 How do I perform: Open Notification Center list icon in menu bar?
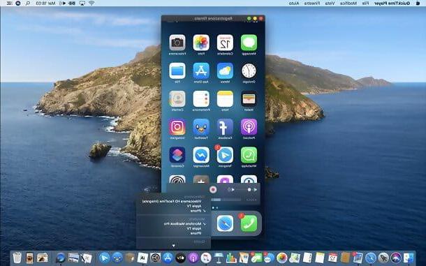(9, 3)
